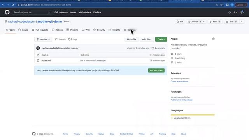Click the browser address bar URL
Viewport: 249px width, 140px height.
click(x=46, y=5)
